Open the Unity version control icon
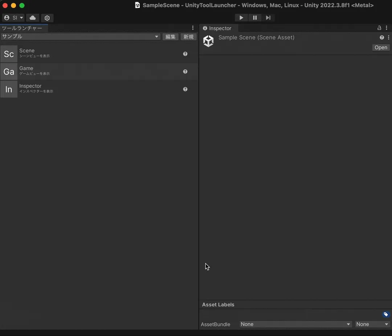Viewport: 392px width, 336px height. 47,18
